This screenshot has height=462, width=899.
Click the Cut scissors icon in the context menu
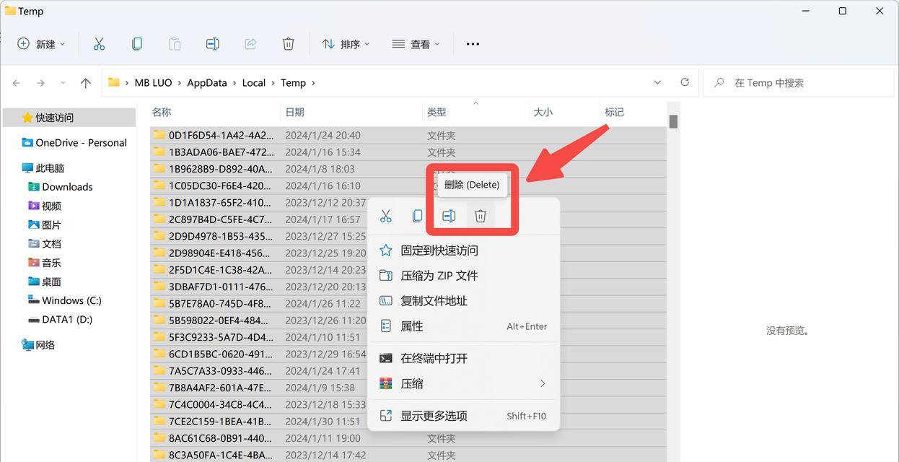(386, 216)
